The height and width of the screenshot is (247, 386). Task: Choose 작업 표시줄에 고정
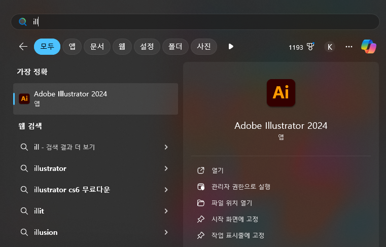pos(238,235)
